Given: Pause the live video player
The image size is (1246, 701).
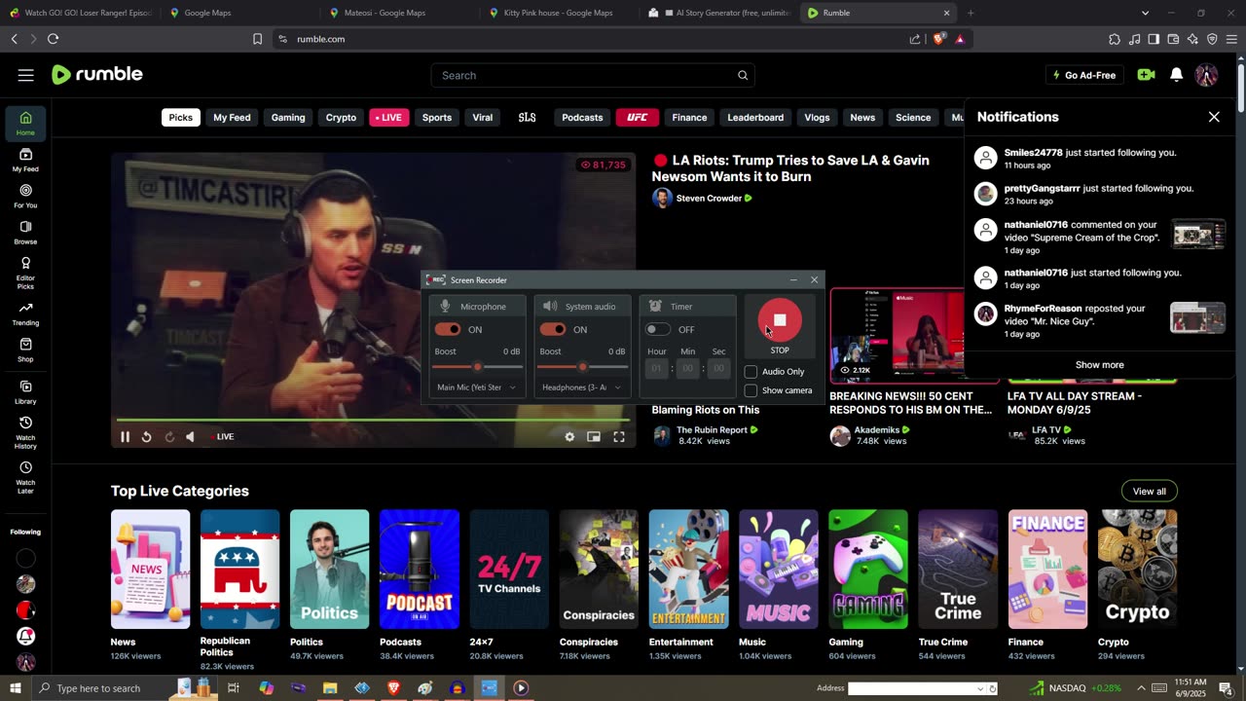Looking at the screenshot, I should coord(125,437).
